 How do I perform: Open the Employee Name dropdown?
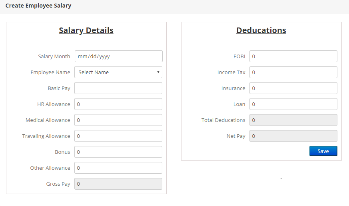[118, 72]
